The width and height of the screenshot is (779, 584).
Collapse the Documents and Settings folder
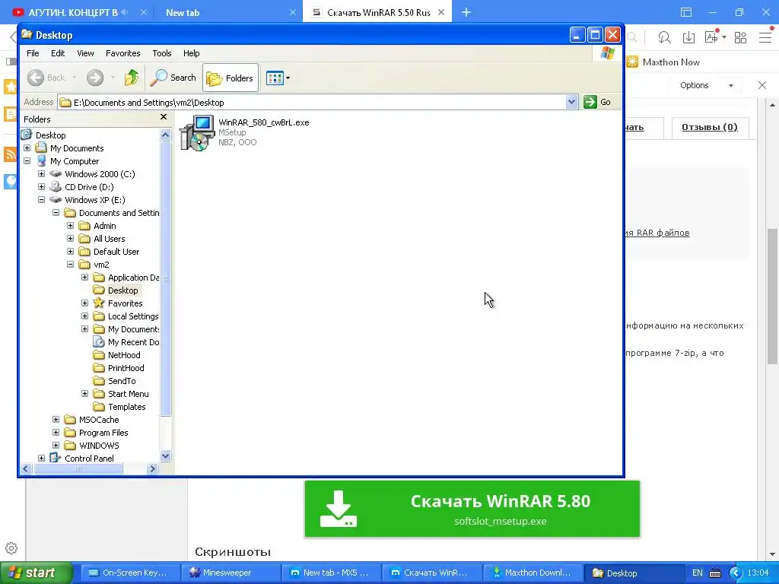[x=56, y=213]
